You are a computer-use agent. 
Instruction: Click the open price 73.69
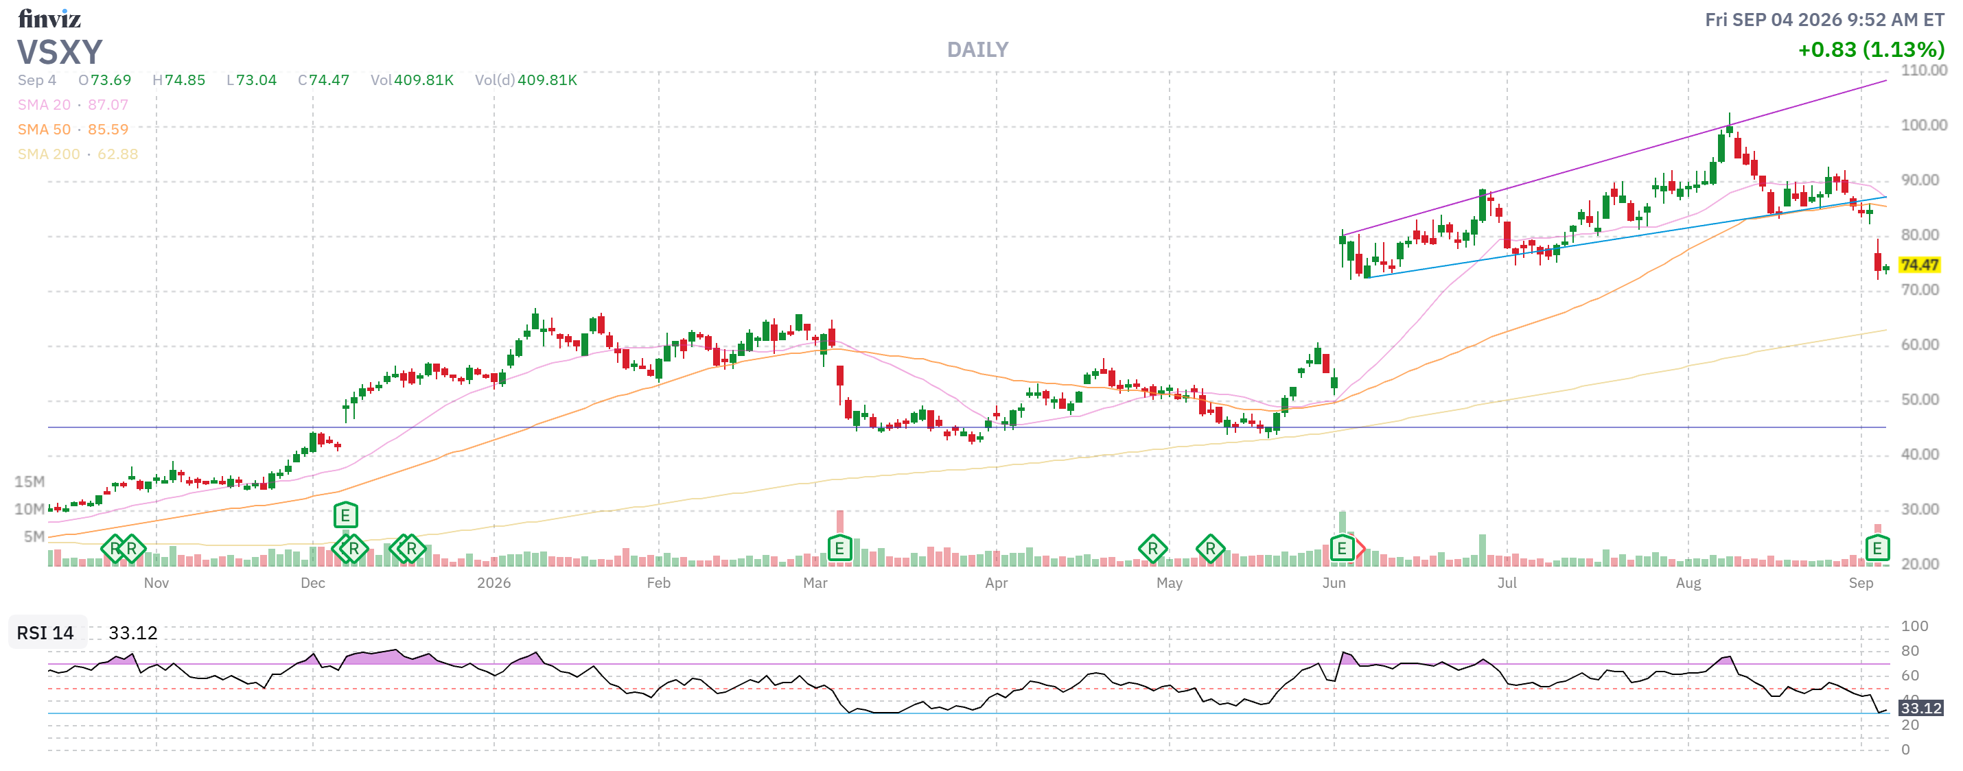(x=111, y=80)
